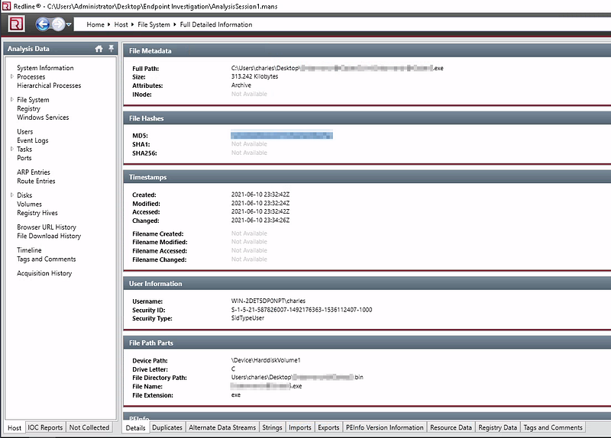Click the Timestamps section header
Screen dimensions: 611x438
[367, 177]
